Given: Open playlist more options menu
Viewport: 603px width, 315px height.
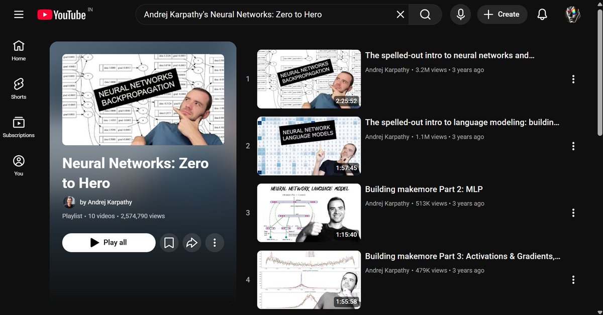Looking at the screenshot, I should click(x=215, y=243).
